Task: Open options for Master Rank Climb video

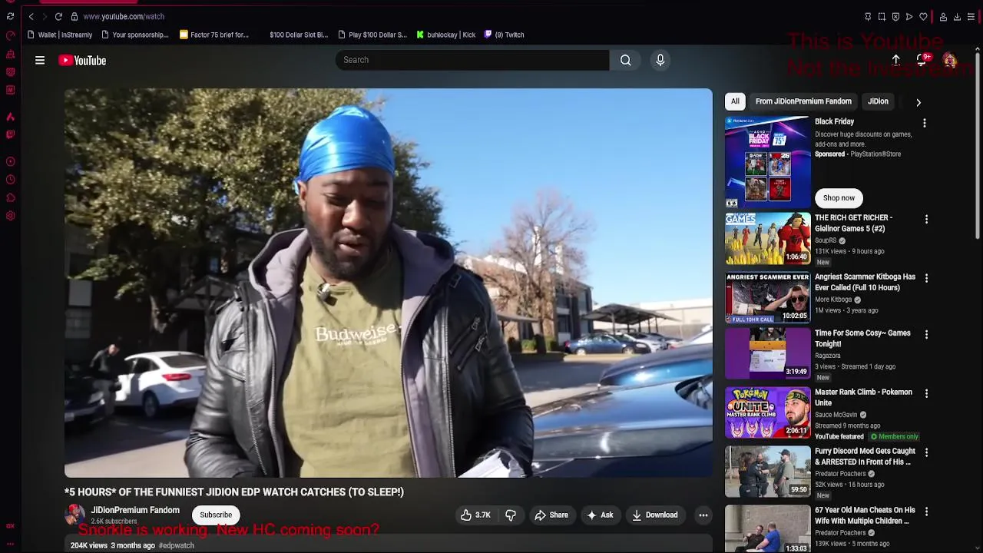Action: click(x=926, y=393)
